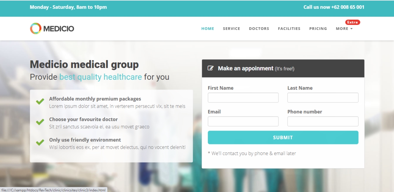Screen dimensions: 394x192
Task: Focus the First Name field
Action: (x=243, y=98)
